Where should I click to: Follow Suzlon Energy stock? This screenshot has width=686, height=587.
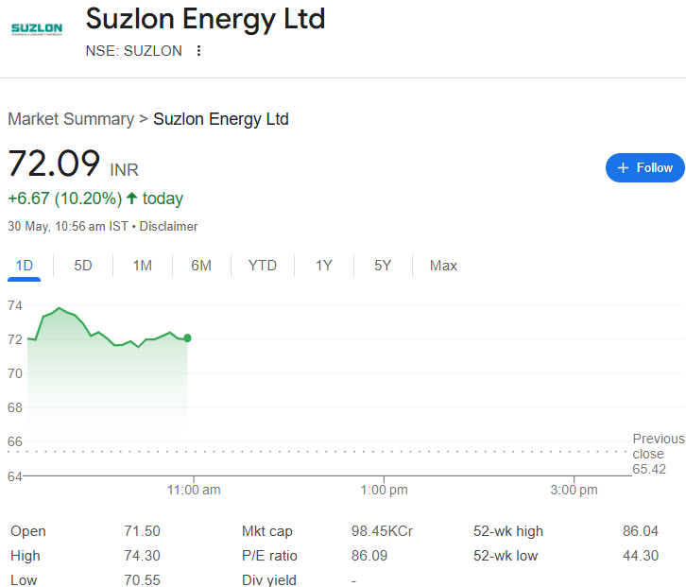(x=644, y=167)
